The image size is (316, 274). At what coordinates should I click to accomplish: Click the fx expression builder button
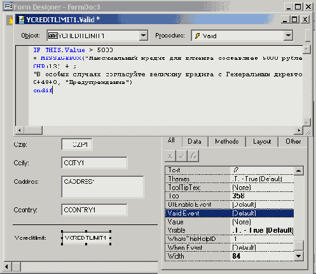coord(193,156)
